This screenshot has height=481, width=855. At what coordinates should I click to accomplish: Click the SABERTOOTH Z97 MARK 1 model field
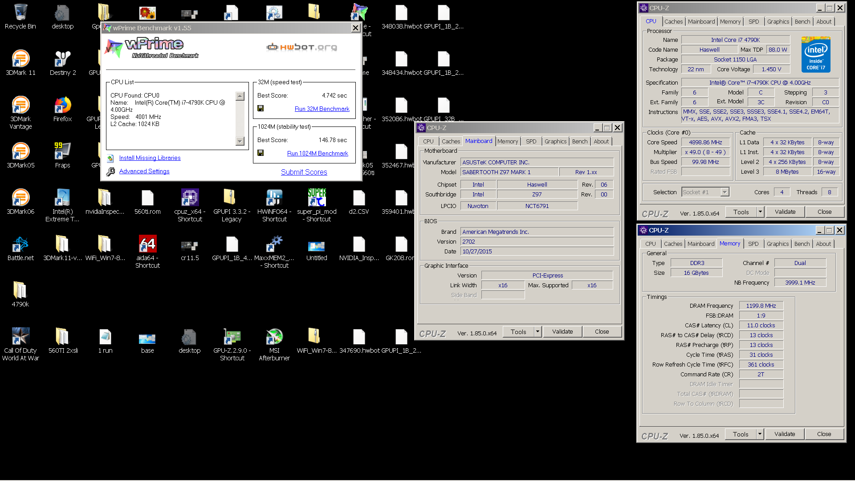[x=509, y=172]
